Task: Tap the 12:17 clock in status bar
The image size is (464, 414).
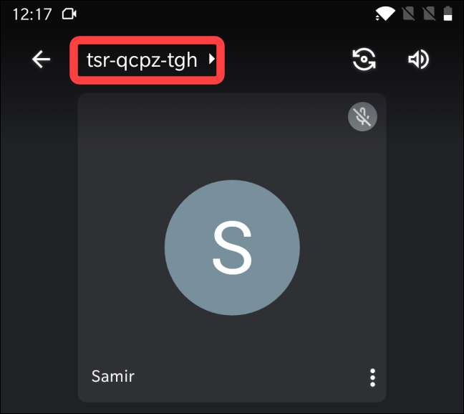Action: (32, 14)
